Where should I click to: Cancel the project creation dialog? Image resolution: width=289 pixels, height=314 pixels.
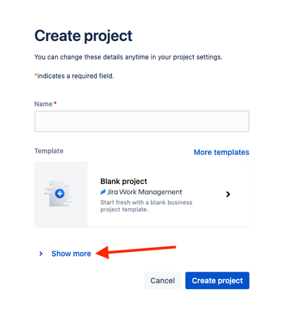pos(162,281)
